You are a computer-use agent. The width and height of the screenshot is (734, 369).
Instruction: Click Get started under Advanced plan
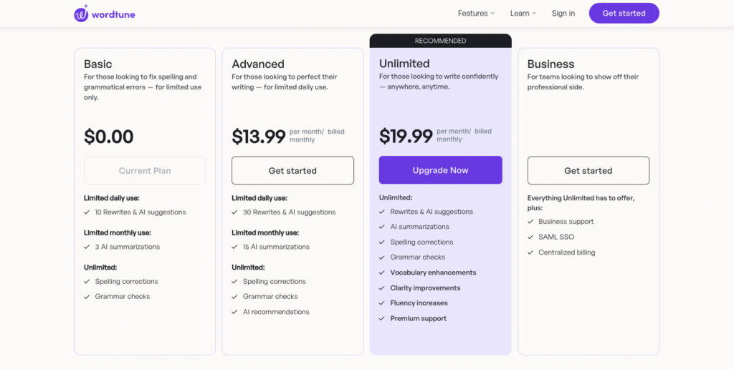[292, 171]
